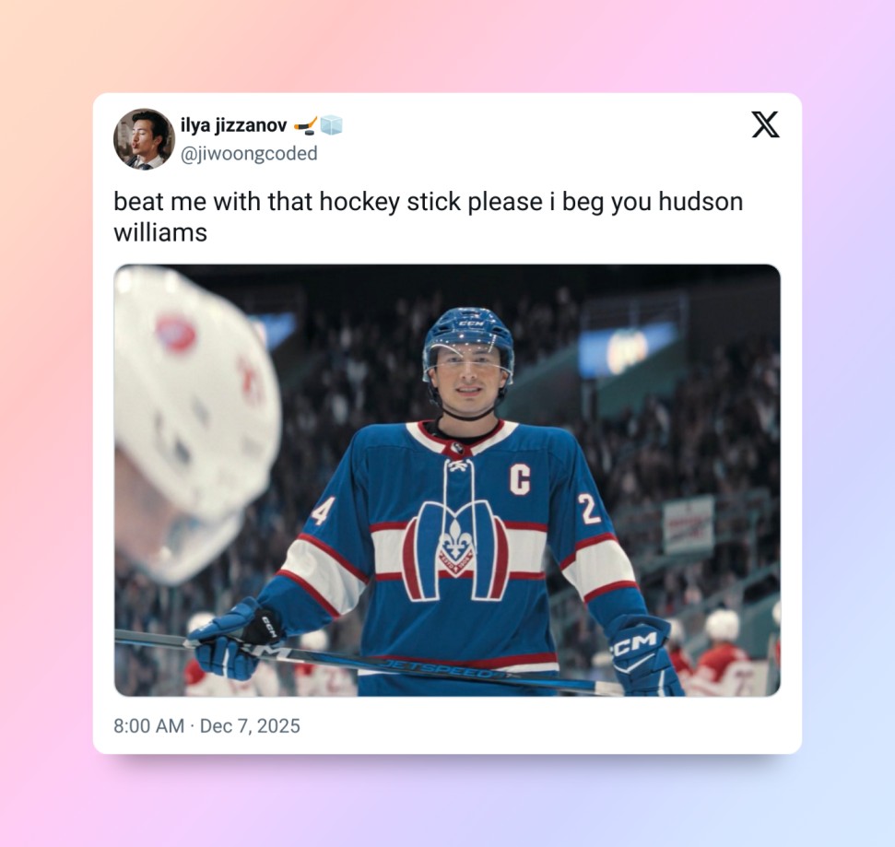Click the words hudson williams in tweet
Image resolution: width=895 pixels, height=847 pixels.
428,217
